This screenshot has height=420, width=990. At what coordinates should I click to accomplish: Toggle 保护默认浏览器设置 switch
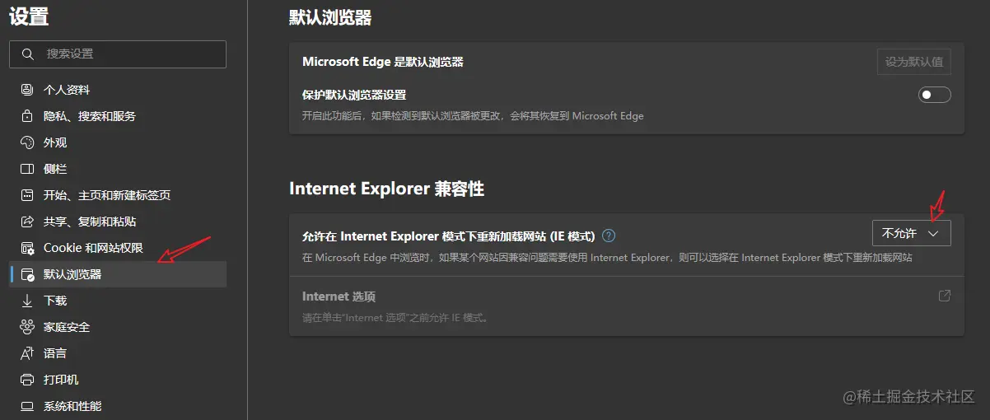click(x=935, y=95)
